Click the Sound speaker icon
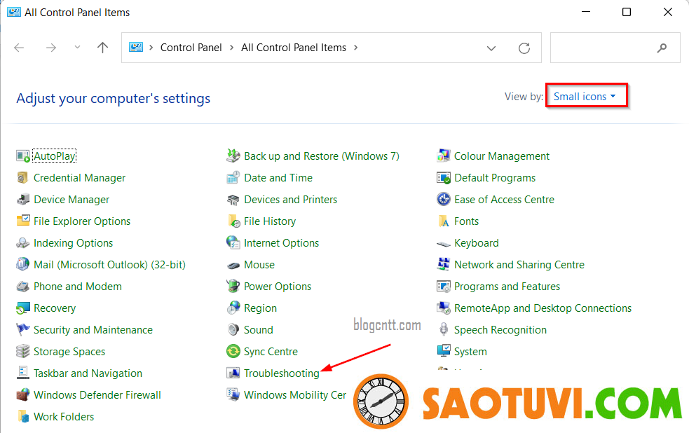 point(233,330)
